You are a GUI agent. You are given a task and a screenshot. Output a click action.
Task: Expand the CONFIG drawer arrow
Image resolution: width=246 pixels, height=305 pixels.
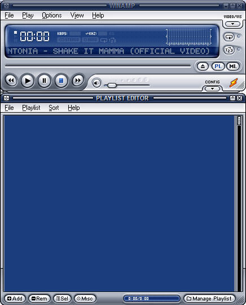pyautogui.click(x=212, y=89)
